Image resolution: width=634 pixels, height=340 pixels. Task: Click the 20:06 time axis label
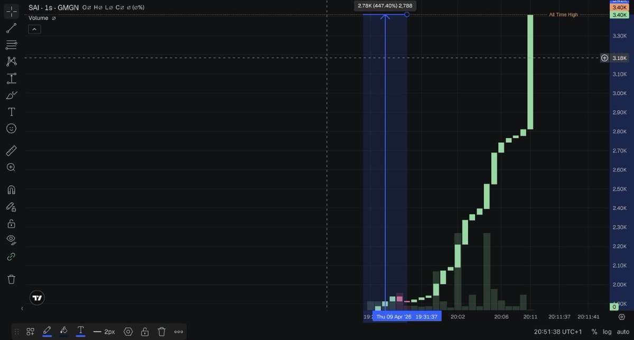pyautogui.click(x=501, y=317)
